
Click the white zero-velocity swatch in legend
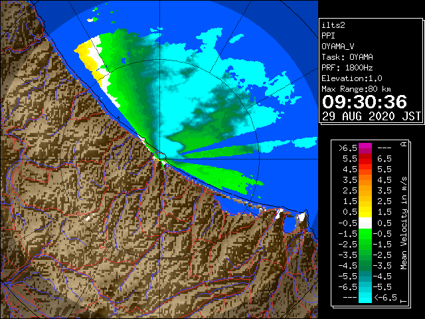[x=365, y=223]
